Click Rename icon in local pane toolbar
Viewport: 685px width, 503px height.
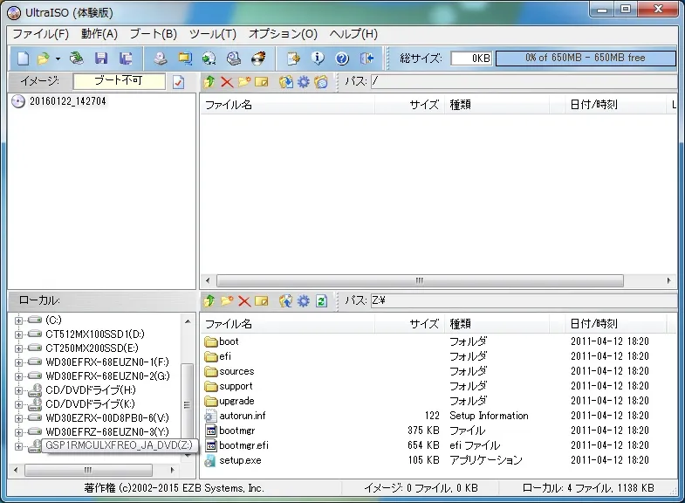261,300
